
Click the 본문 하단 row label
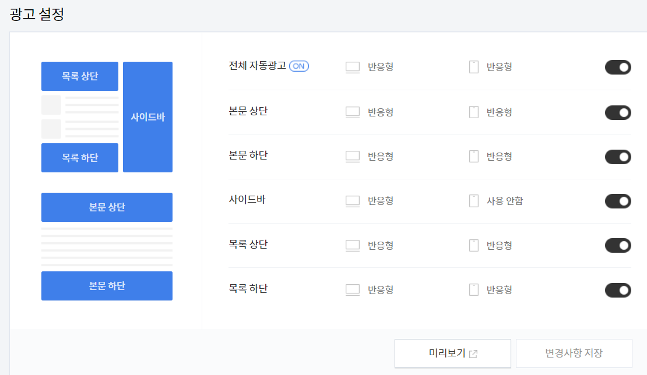coord(248,155)
